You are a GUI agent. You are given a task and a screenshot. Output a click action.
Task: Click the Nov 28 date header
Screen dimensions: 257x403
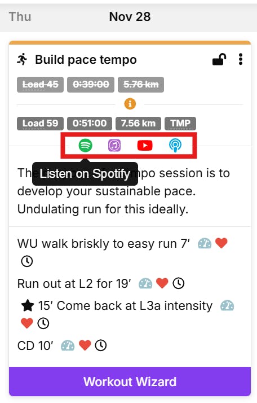(x=130, y=17)
